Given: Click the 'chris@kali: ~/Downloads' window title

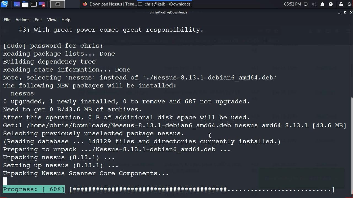Looking at the screenshot, I should coord(168,12).
